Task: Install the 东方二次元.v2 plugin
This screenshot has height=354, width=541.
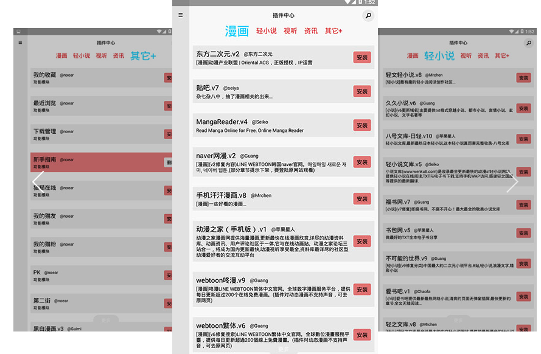Action: click(x=362, y=58)
